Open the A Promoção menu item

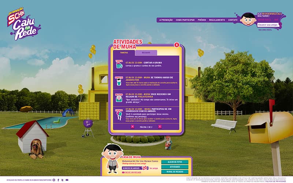coord(166,20)
